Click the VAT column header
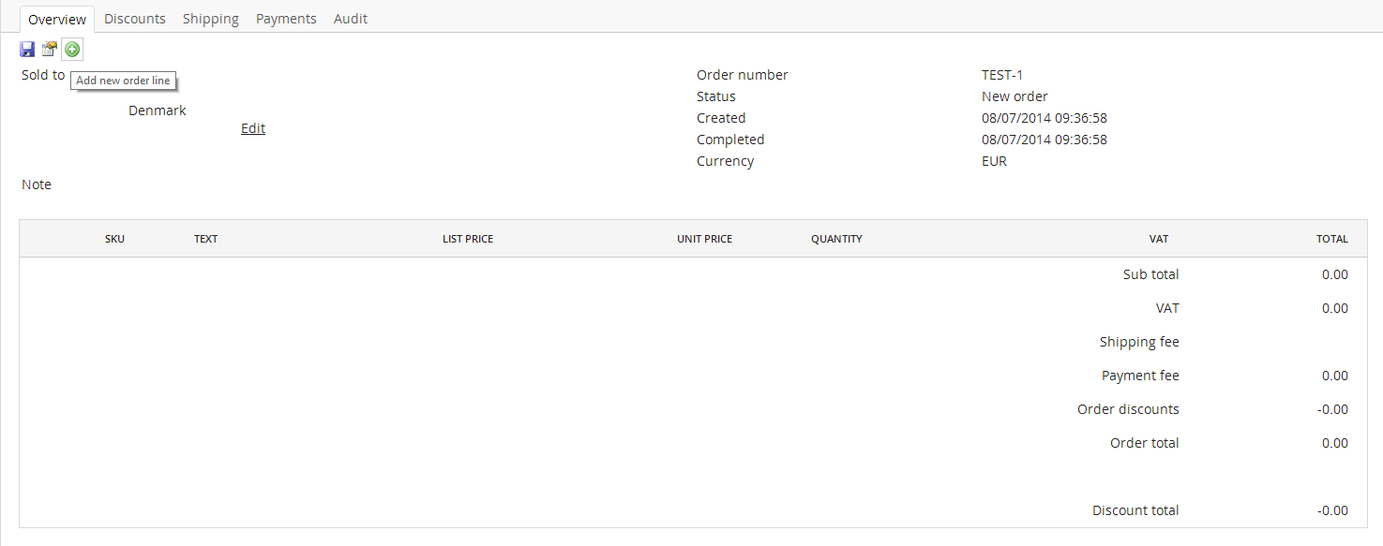 point(1159,239)
